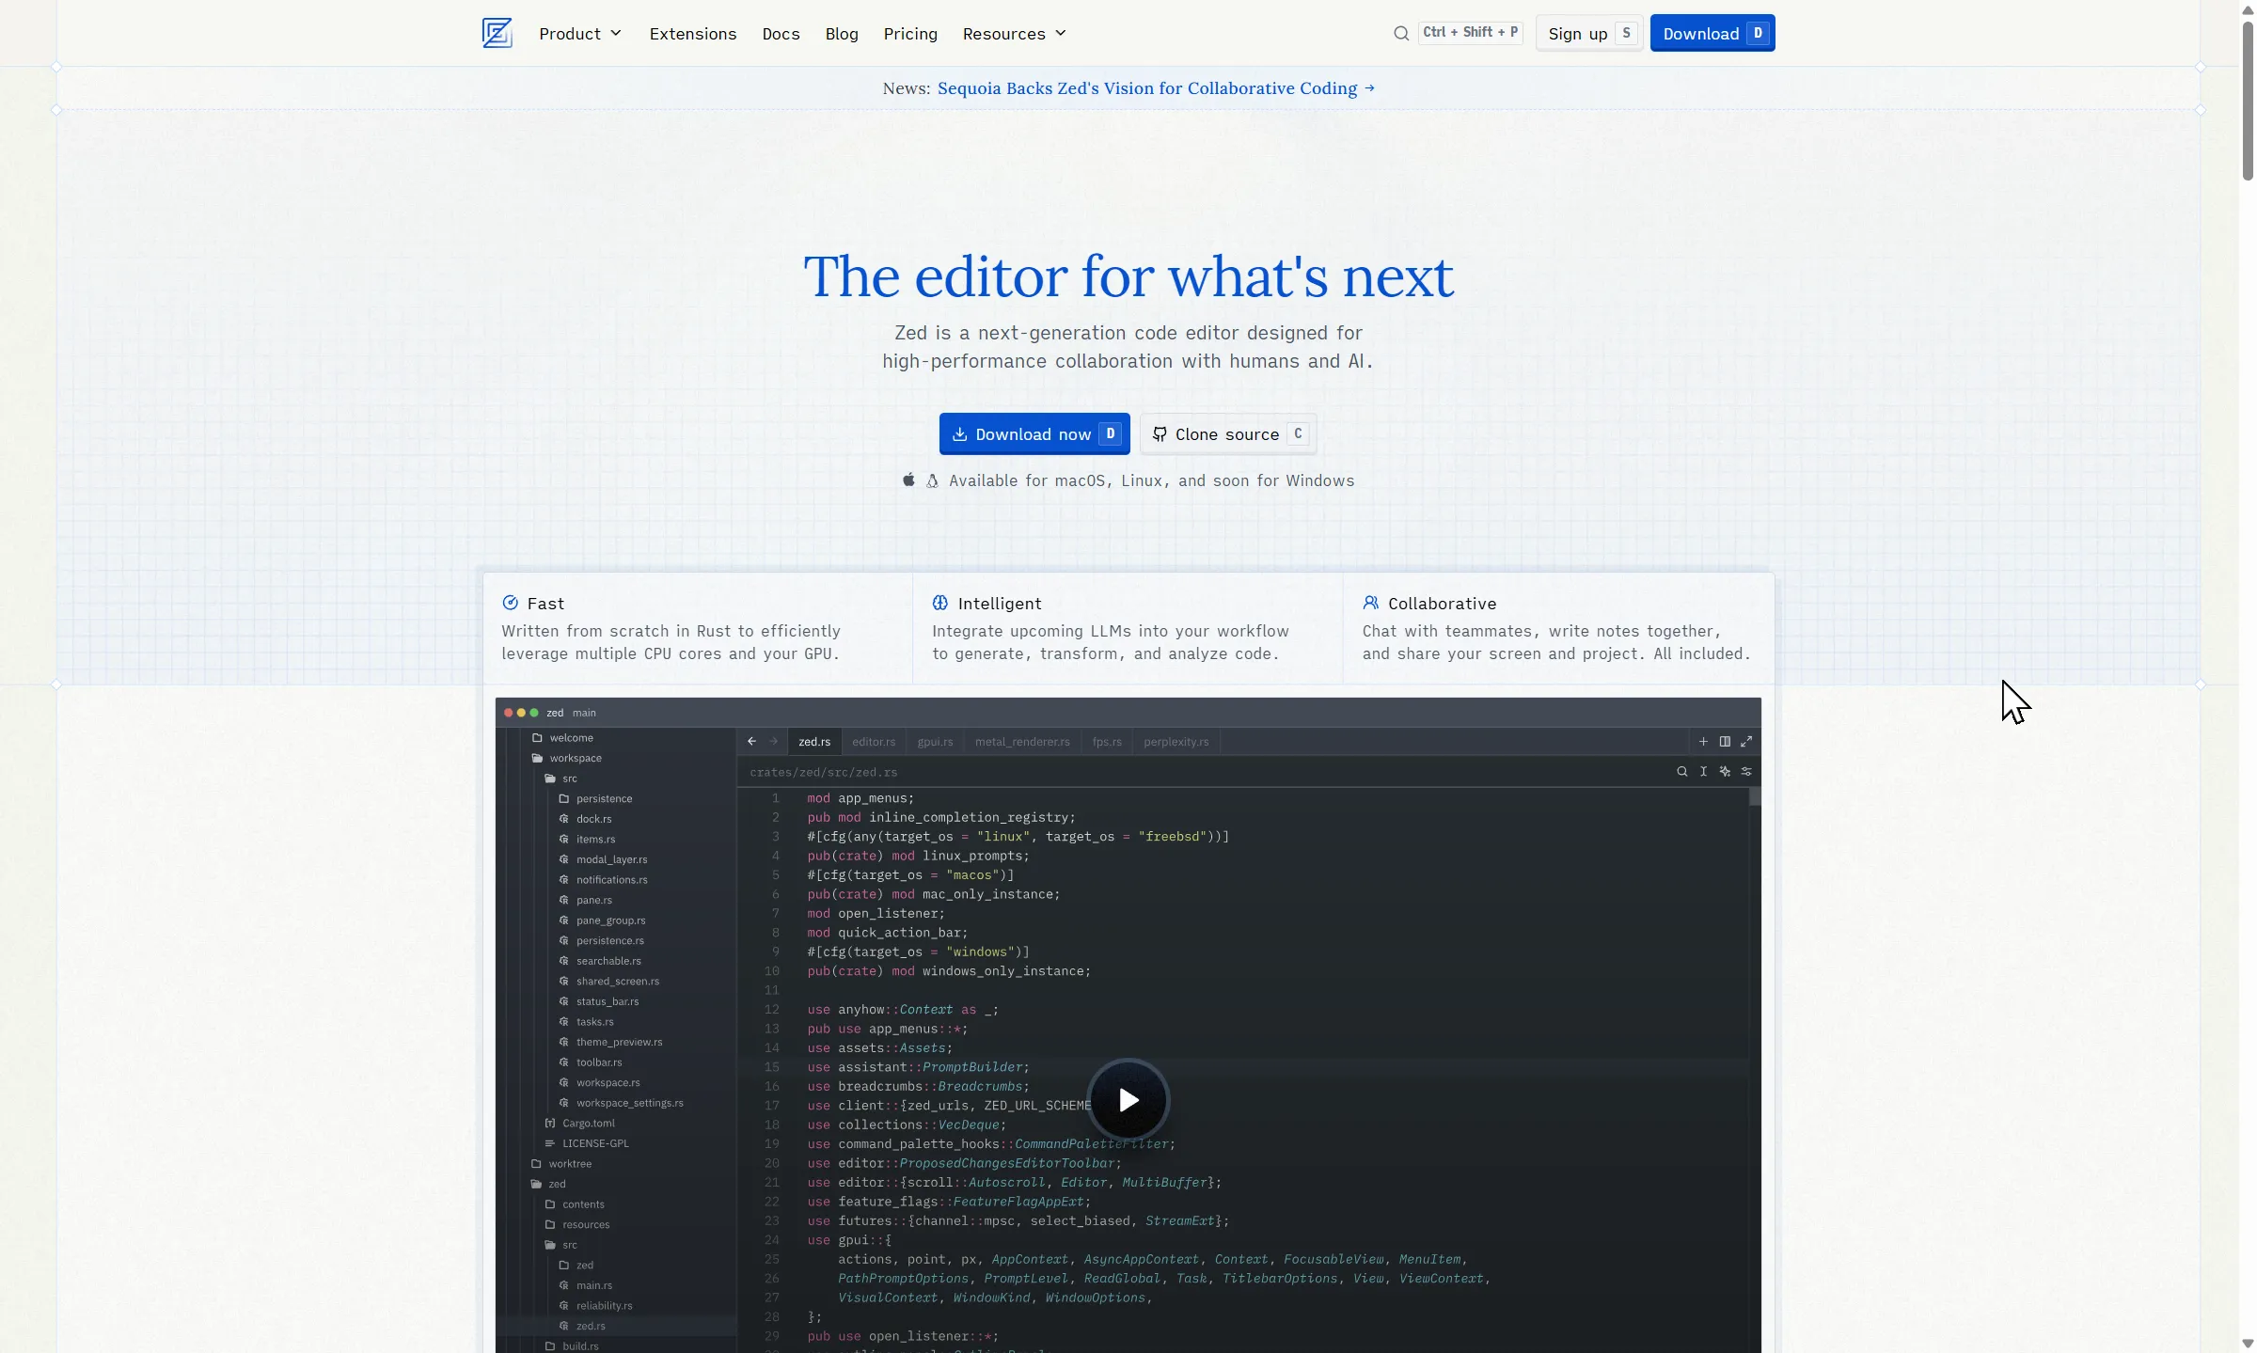Select main.rs in the project tree
The width and height of the screenshot is (2257, 1353).
pos(586,1286)
